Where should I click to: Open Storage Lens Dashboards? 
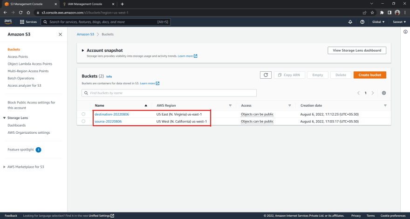(17, 125)
